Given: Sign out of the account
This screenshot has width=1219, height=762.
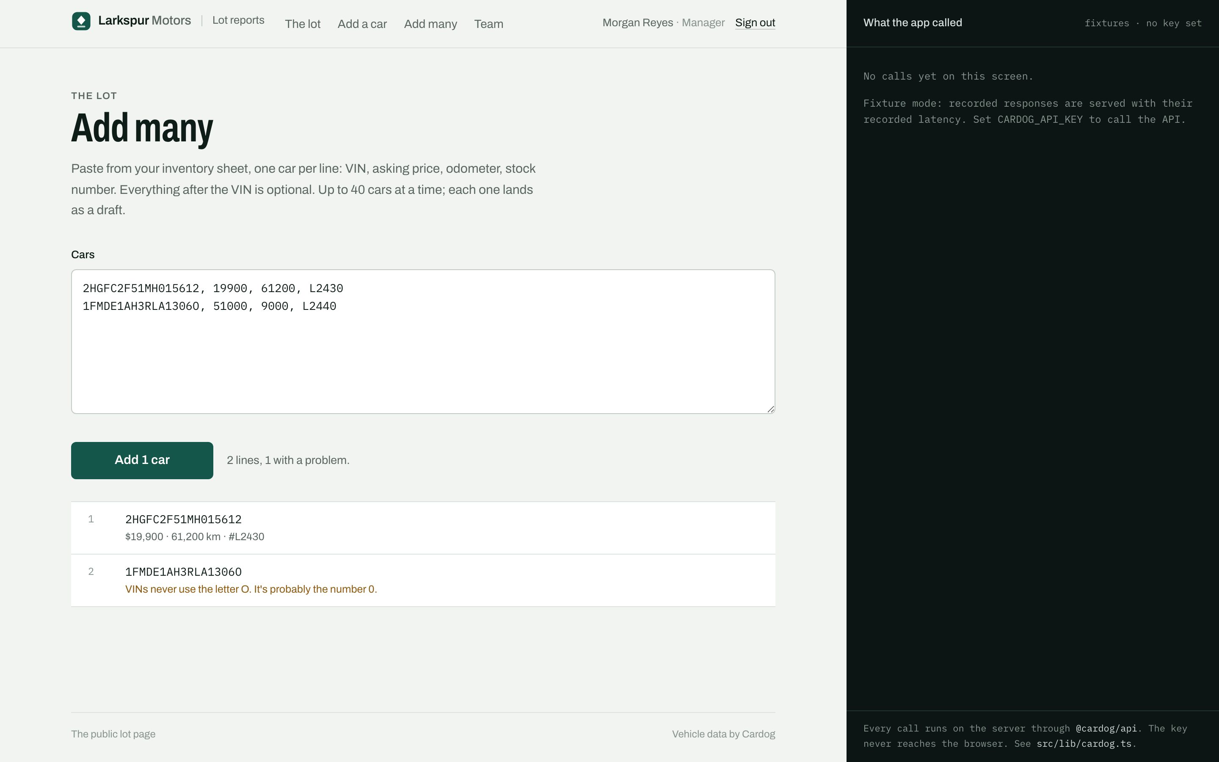Looking at the screenshot, I should click(x=755, y=23).
